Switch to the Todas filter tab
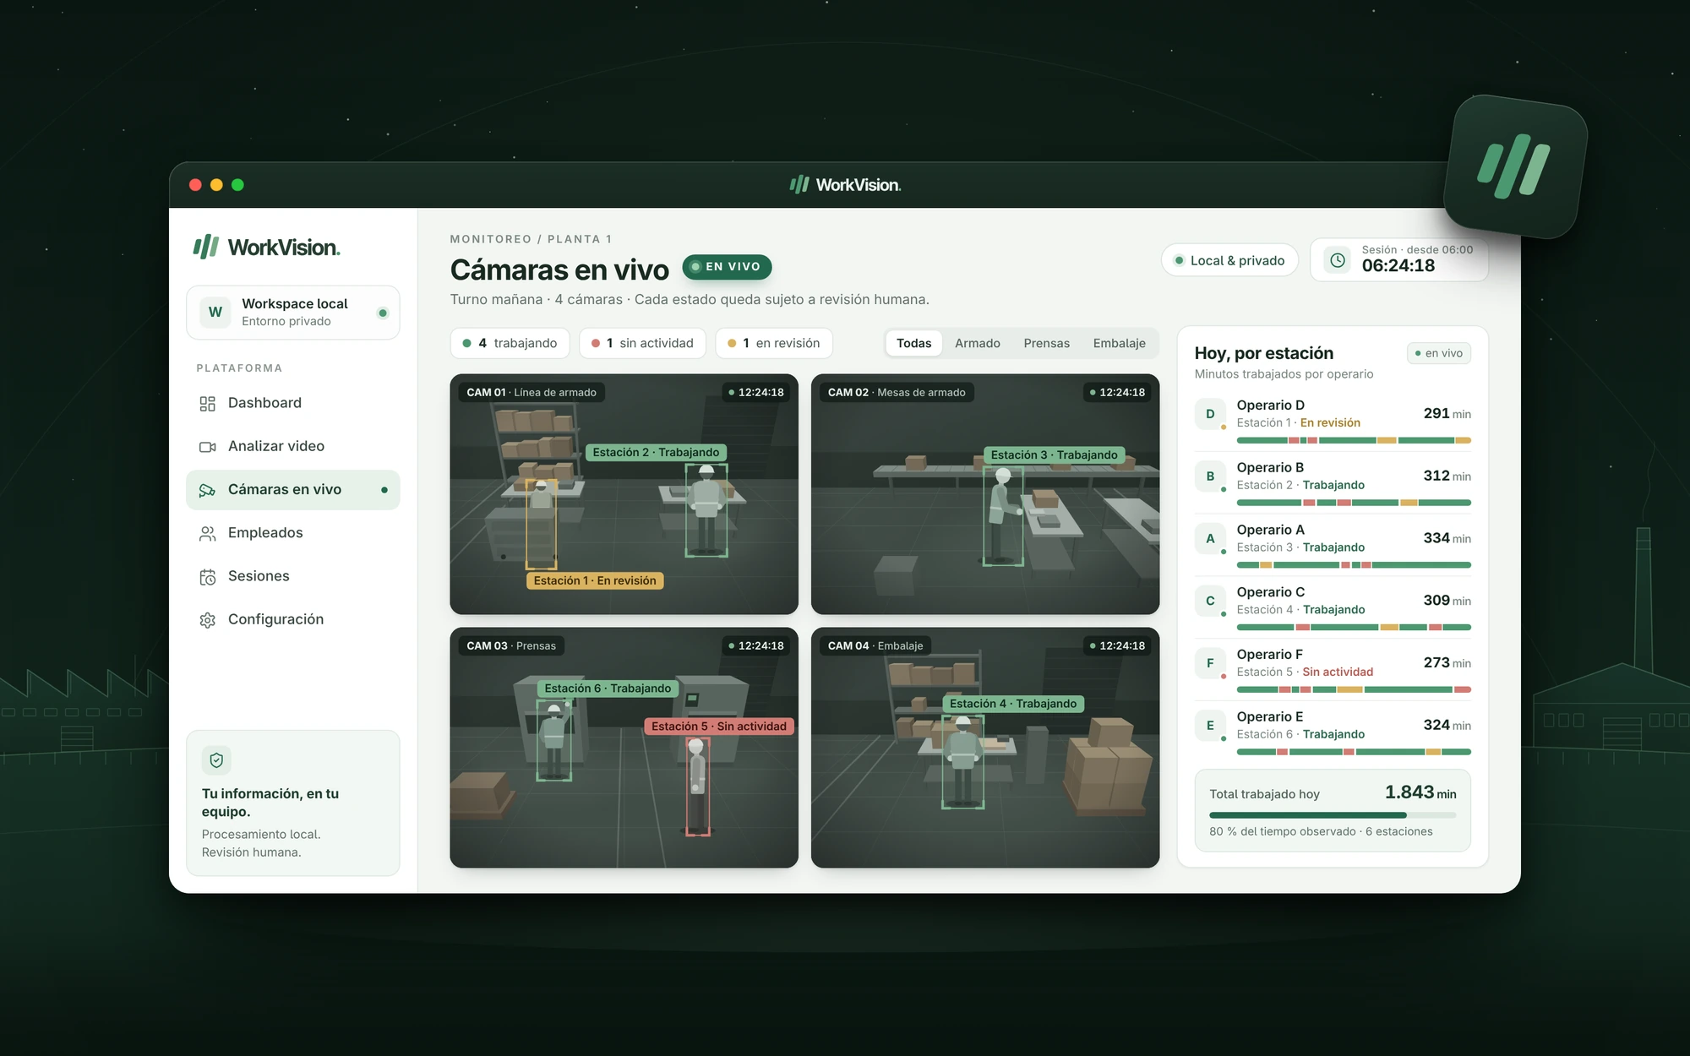The width and height of the screenshot is (1690, 1056). tap(913, 343)
